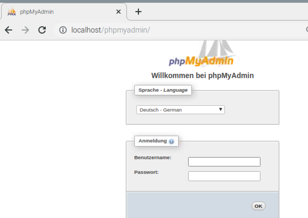Focus the Benutzername input field
Image resolution: width=308 pixels, height=218 pixels.
click(224, 162)
